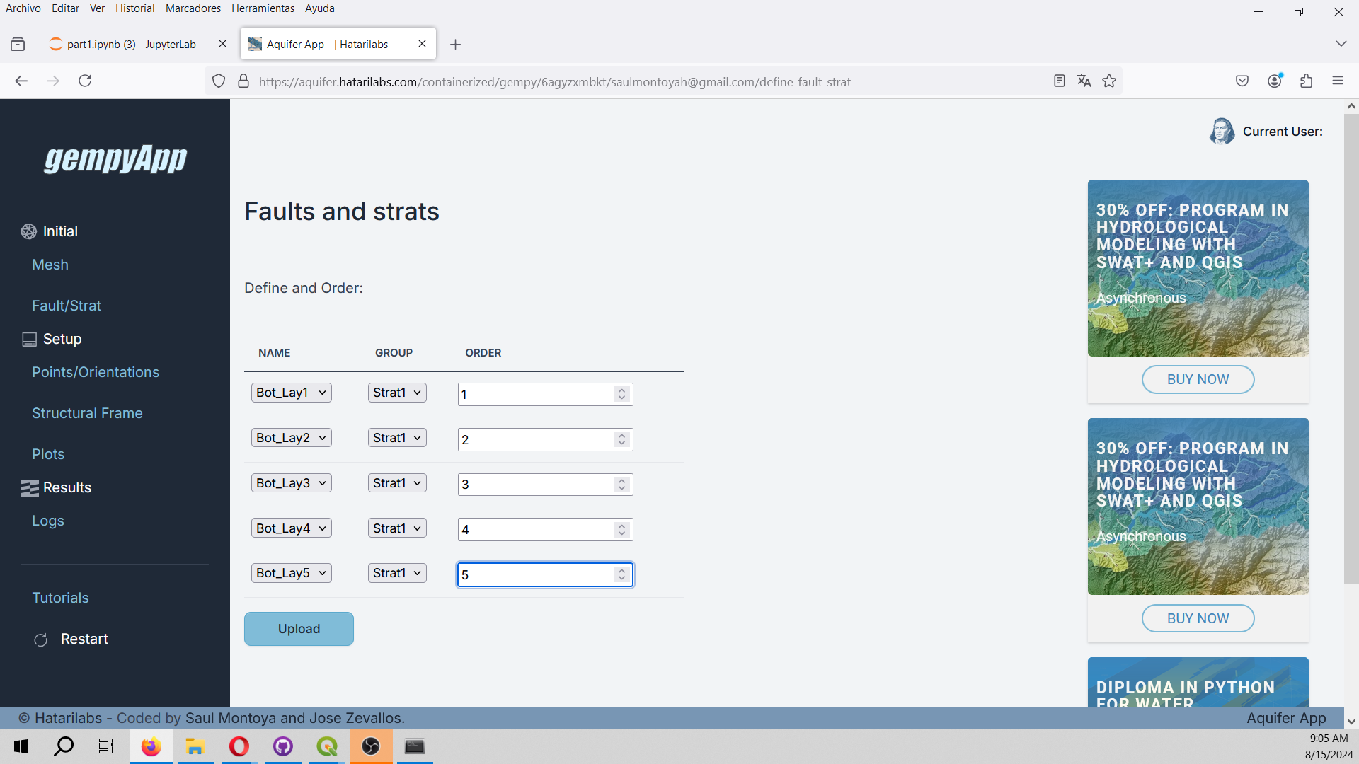The height and width of the screenshot is (764, 1359).
Task: Open the Strat1 group dropdown for Bot_Lay3
Action: (396, 482)
